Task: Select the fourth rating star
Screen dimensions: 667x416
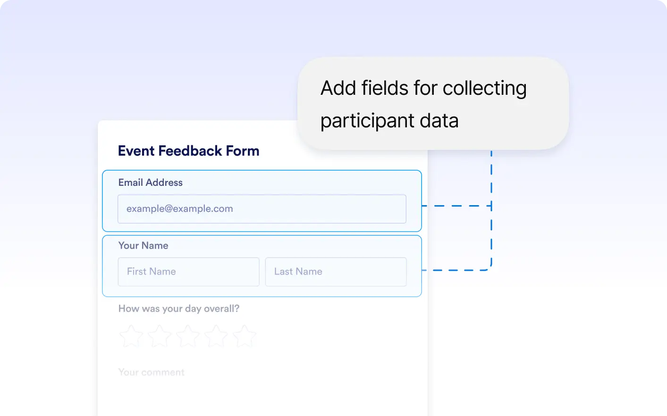Action: (216, 336)
